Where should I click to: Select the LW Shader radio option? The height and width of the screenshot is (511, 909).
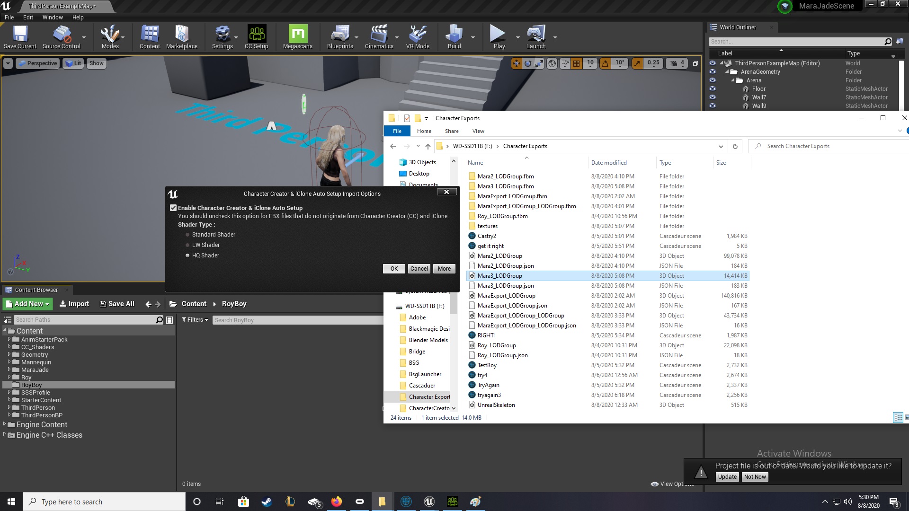coord(187,245)
